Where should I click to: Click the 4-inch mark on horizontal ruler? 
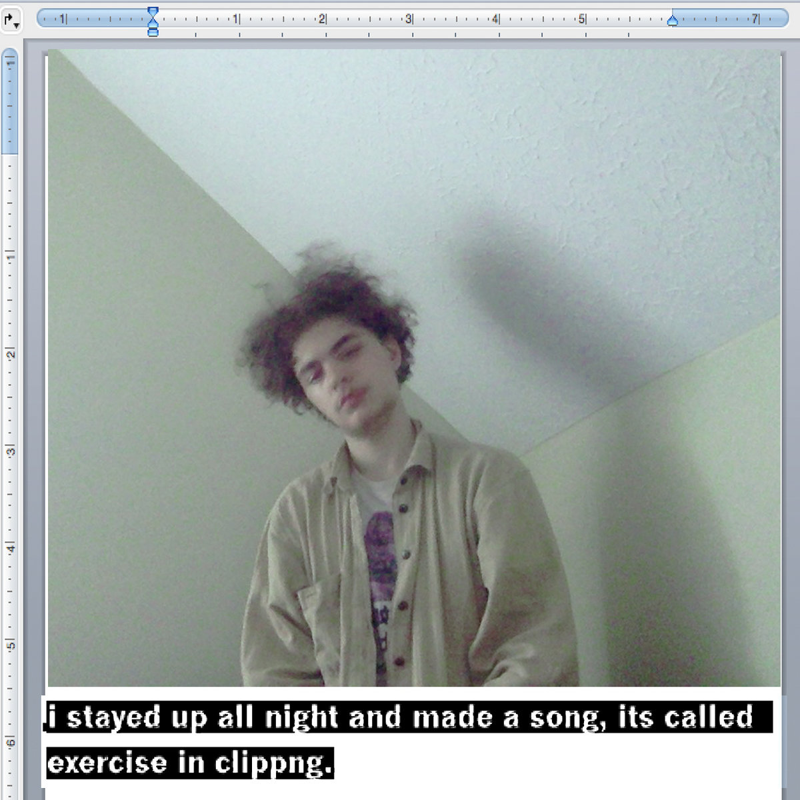click(495, 19)
